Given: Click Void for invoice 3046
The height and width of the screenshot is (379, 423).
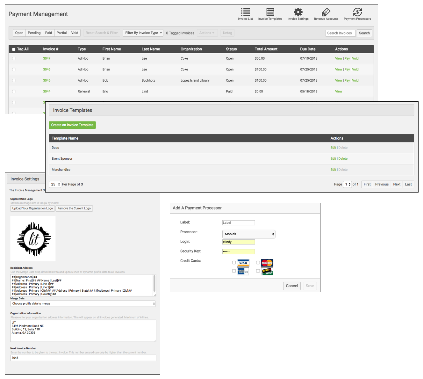Looking at the screenshot, I should click(x=355, y=69).
